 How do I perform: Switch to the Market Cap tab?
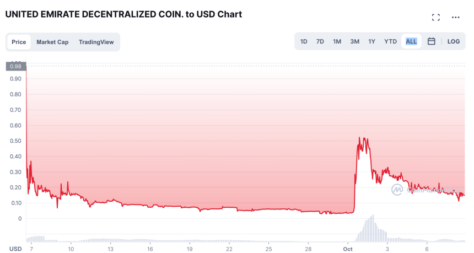(52, 42)
